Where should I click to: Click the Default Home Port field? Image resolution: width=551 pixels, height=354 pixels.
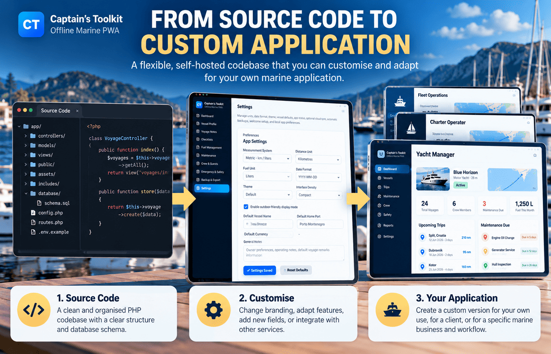click(320, 224)
